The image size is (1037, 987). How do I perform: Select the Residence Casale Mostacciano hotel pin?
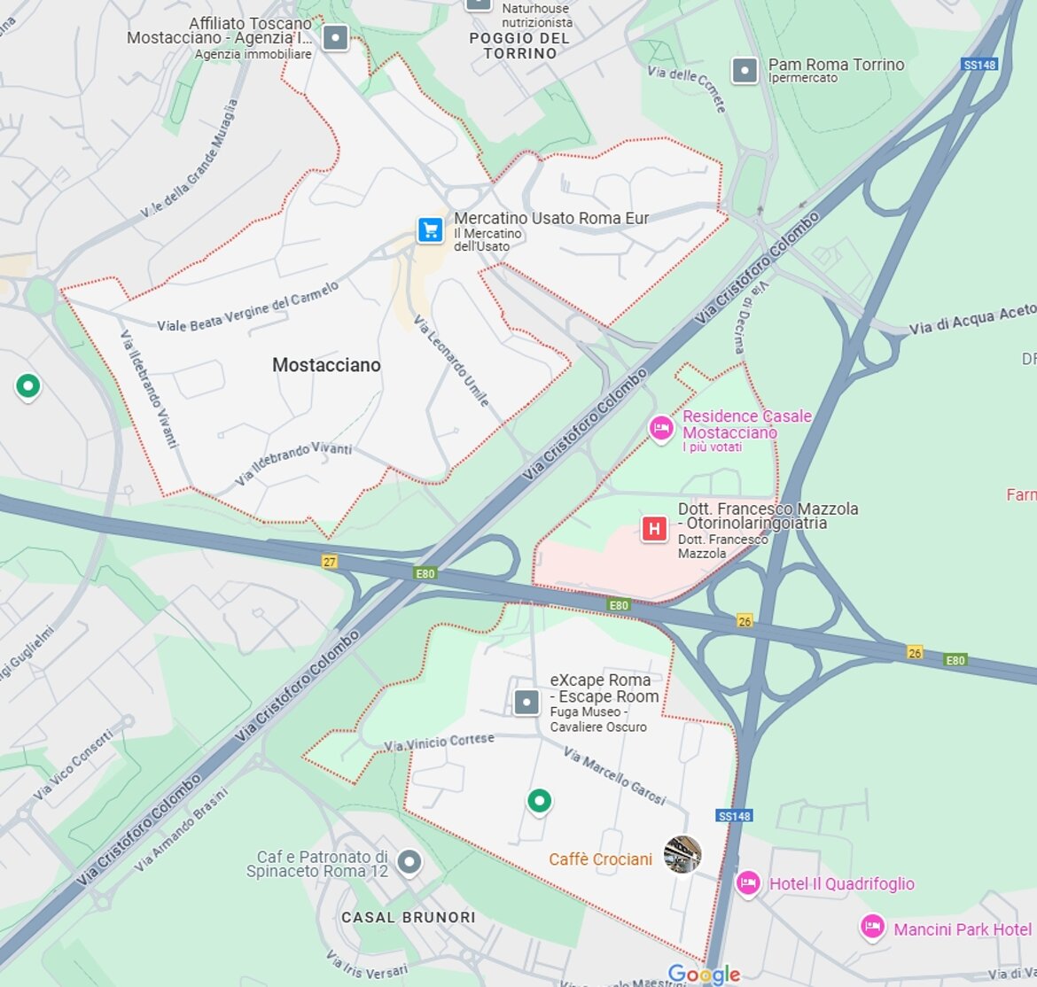pos(660,429)
